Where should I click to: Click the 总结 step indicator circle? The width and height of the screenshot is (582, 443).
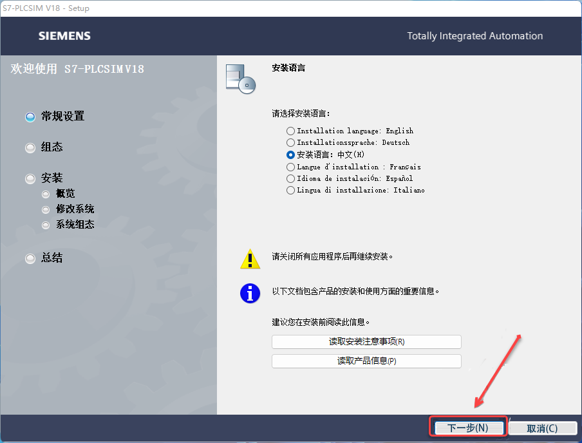click(x=30, y=258)
